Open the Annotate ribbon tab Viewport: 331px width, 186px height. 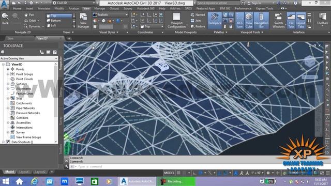tap(43, 8)
